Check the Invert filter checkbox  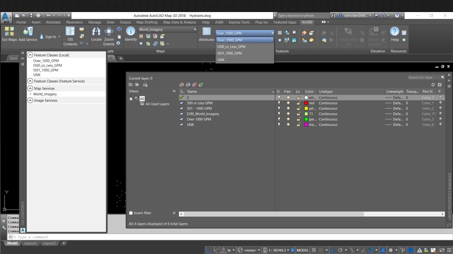click(x=131, y=213)
